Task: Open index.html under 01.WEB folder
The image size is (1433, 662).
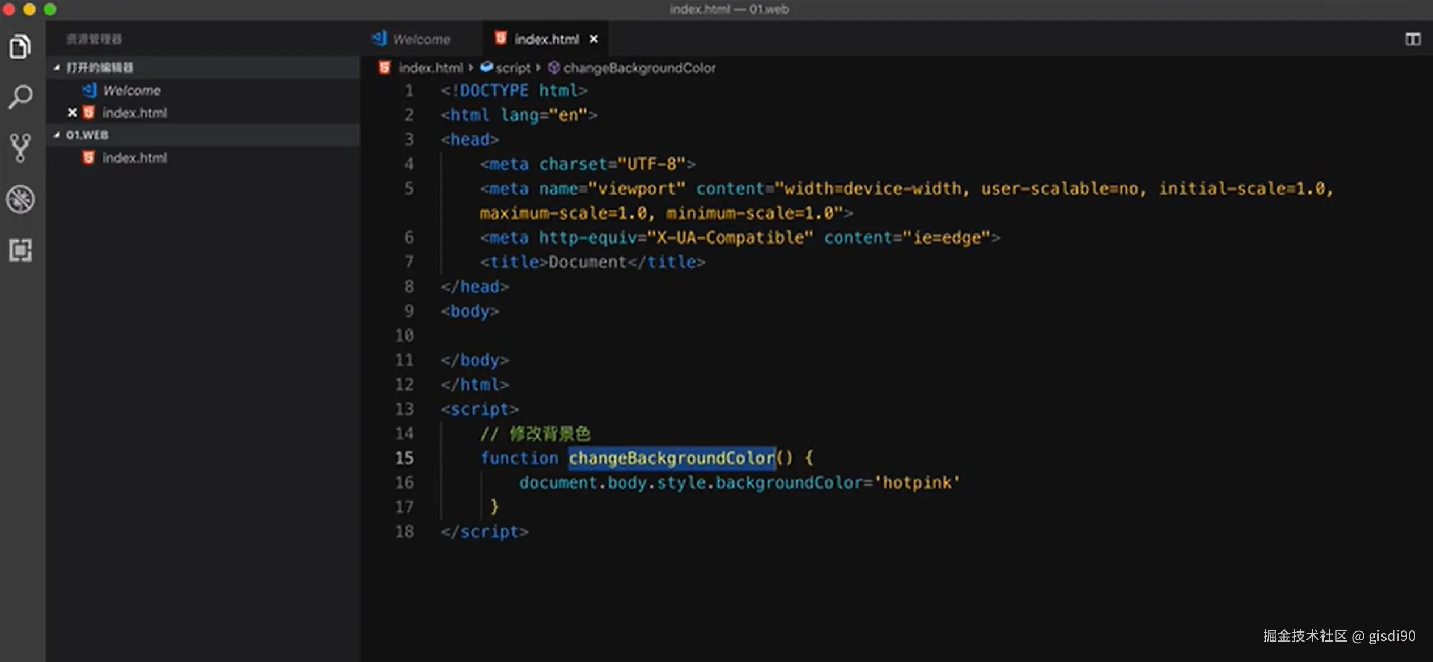Action: point(134,157)
